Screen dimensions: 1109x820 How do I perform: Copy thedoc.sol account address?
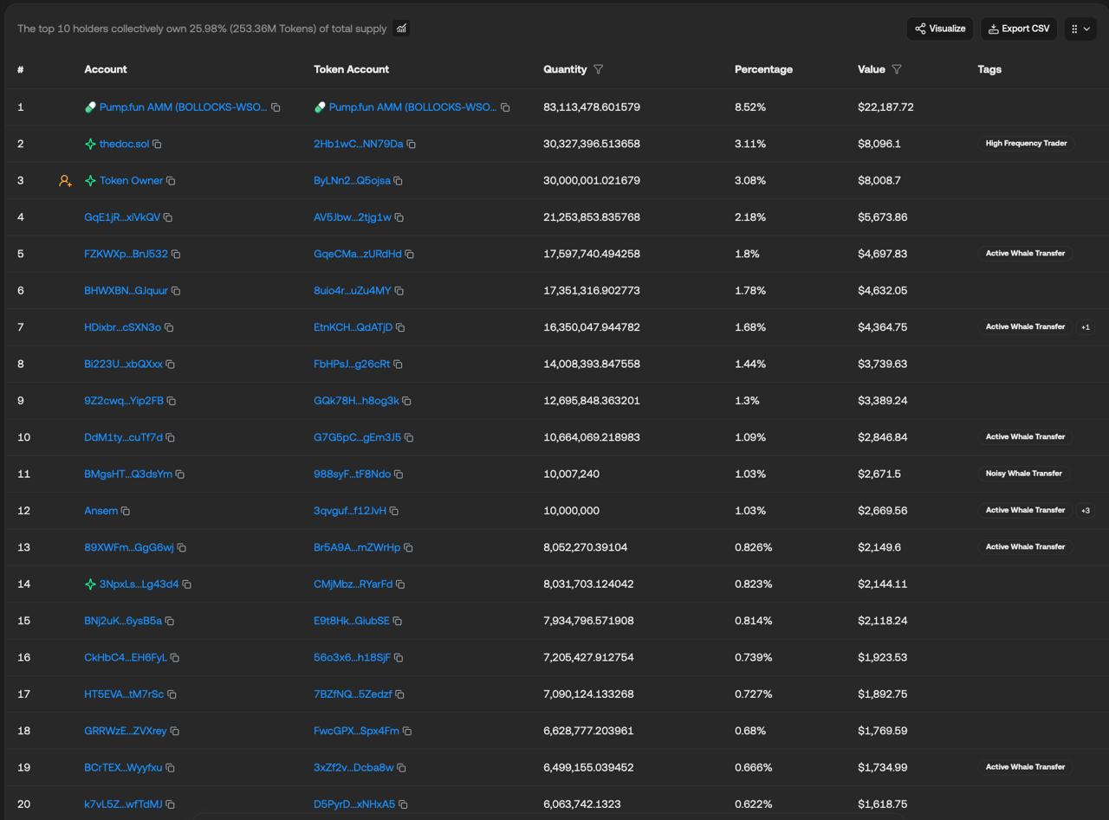pos(157,144)
